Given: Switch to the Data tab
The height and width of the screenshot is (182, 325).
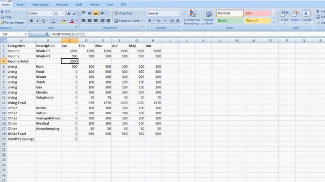Looking at the screenshot, I should point(79,5).
